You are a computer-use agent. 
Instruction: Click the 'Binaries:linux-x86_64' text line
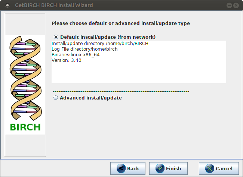[76, 55]
